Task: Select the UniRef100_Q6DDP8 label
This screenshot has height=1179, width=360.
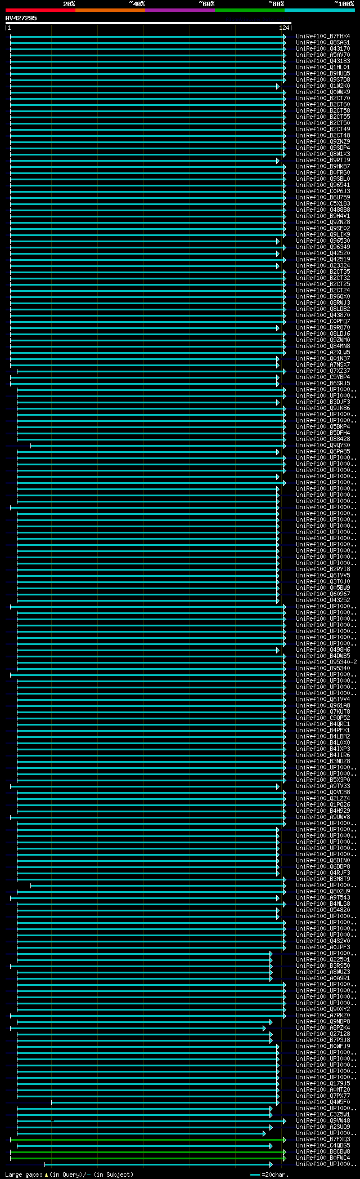Action: point(323,867)
